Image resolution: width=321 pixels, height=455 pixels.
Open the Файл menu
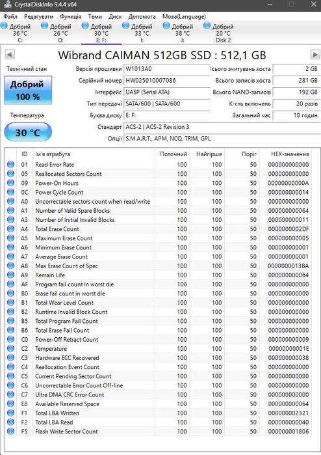pyautogui.click(x=10, y=16)
